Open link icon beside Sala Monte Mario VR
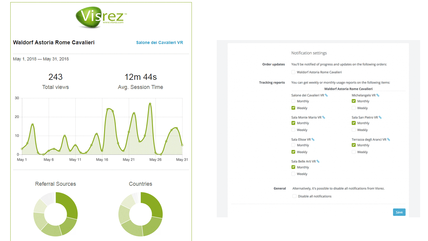The width and height of the screenshot is (428, 241). (324, 117)
